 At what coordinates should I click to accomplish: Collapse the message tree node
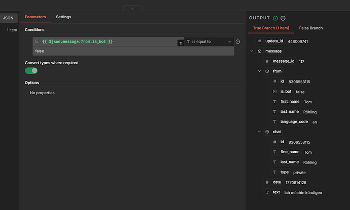(252, 51)
